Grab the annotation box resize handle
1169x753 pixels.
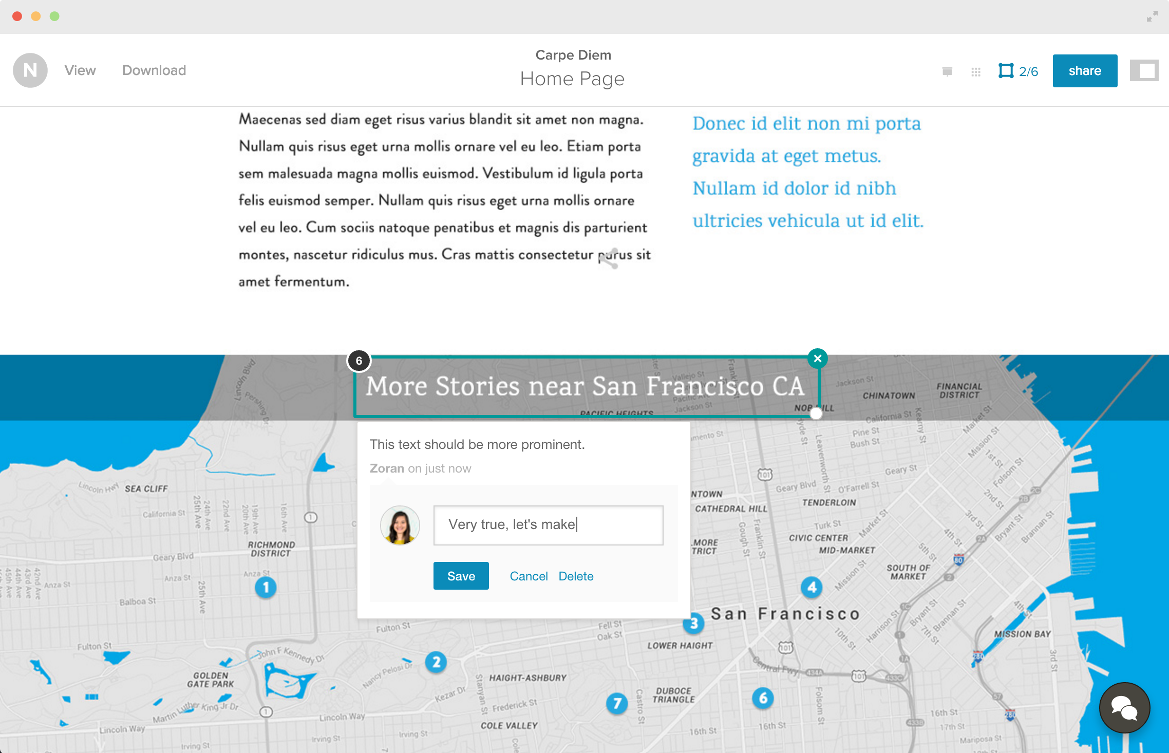point(816,413)
